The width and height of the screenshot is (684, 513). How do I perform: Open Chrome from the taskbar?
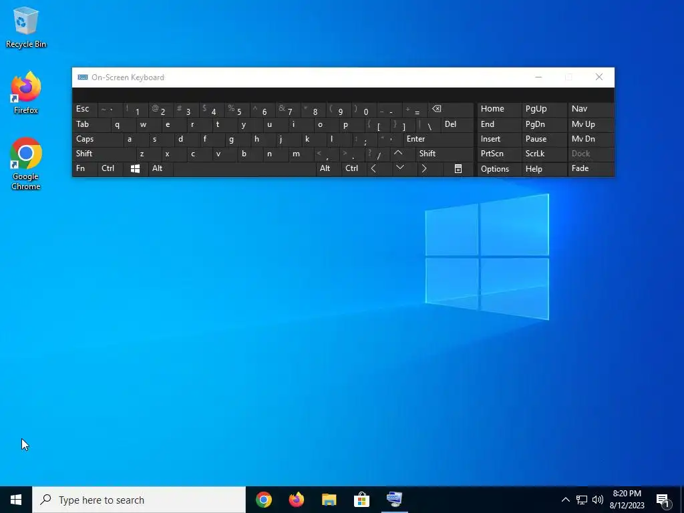[263, 500]
